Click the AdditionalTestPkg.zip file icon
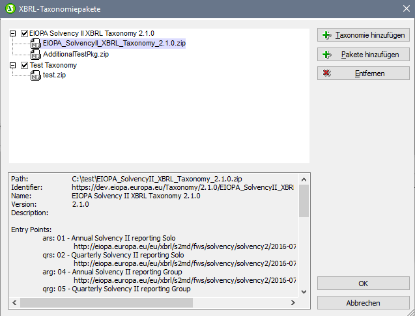The width and height of the screenshot is (415, 316). click(36, 55)
